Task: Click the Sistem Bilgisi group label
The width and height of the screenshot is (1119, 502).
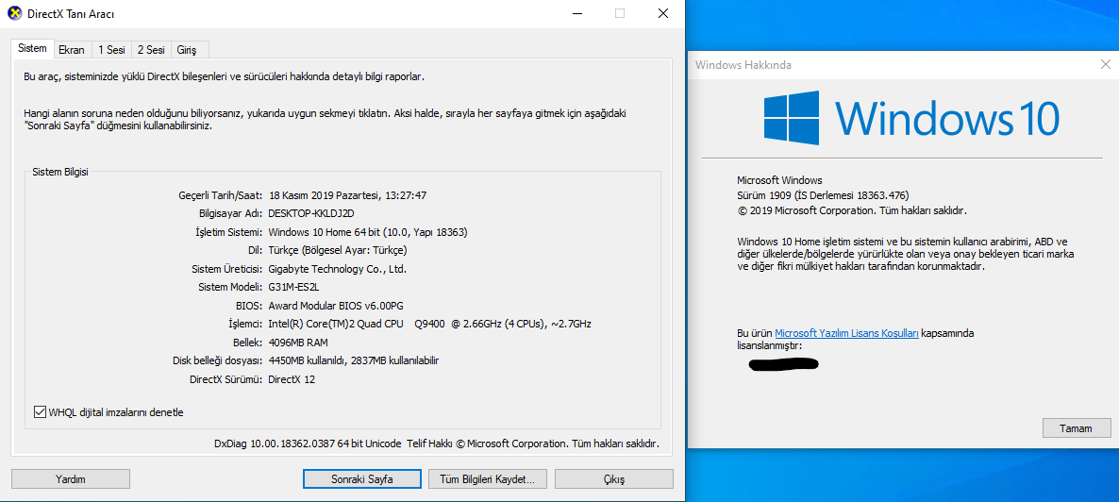Action: [60, 172]
